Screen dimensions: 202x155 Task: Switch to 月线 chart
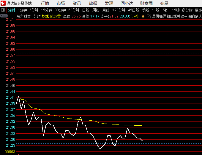click(106, 10)
